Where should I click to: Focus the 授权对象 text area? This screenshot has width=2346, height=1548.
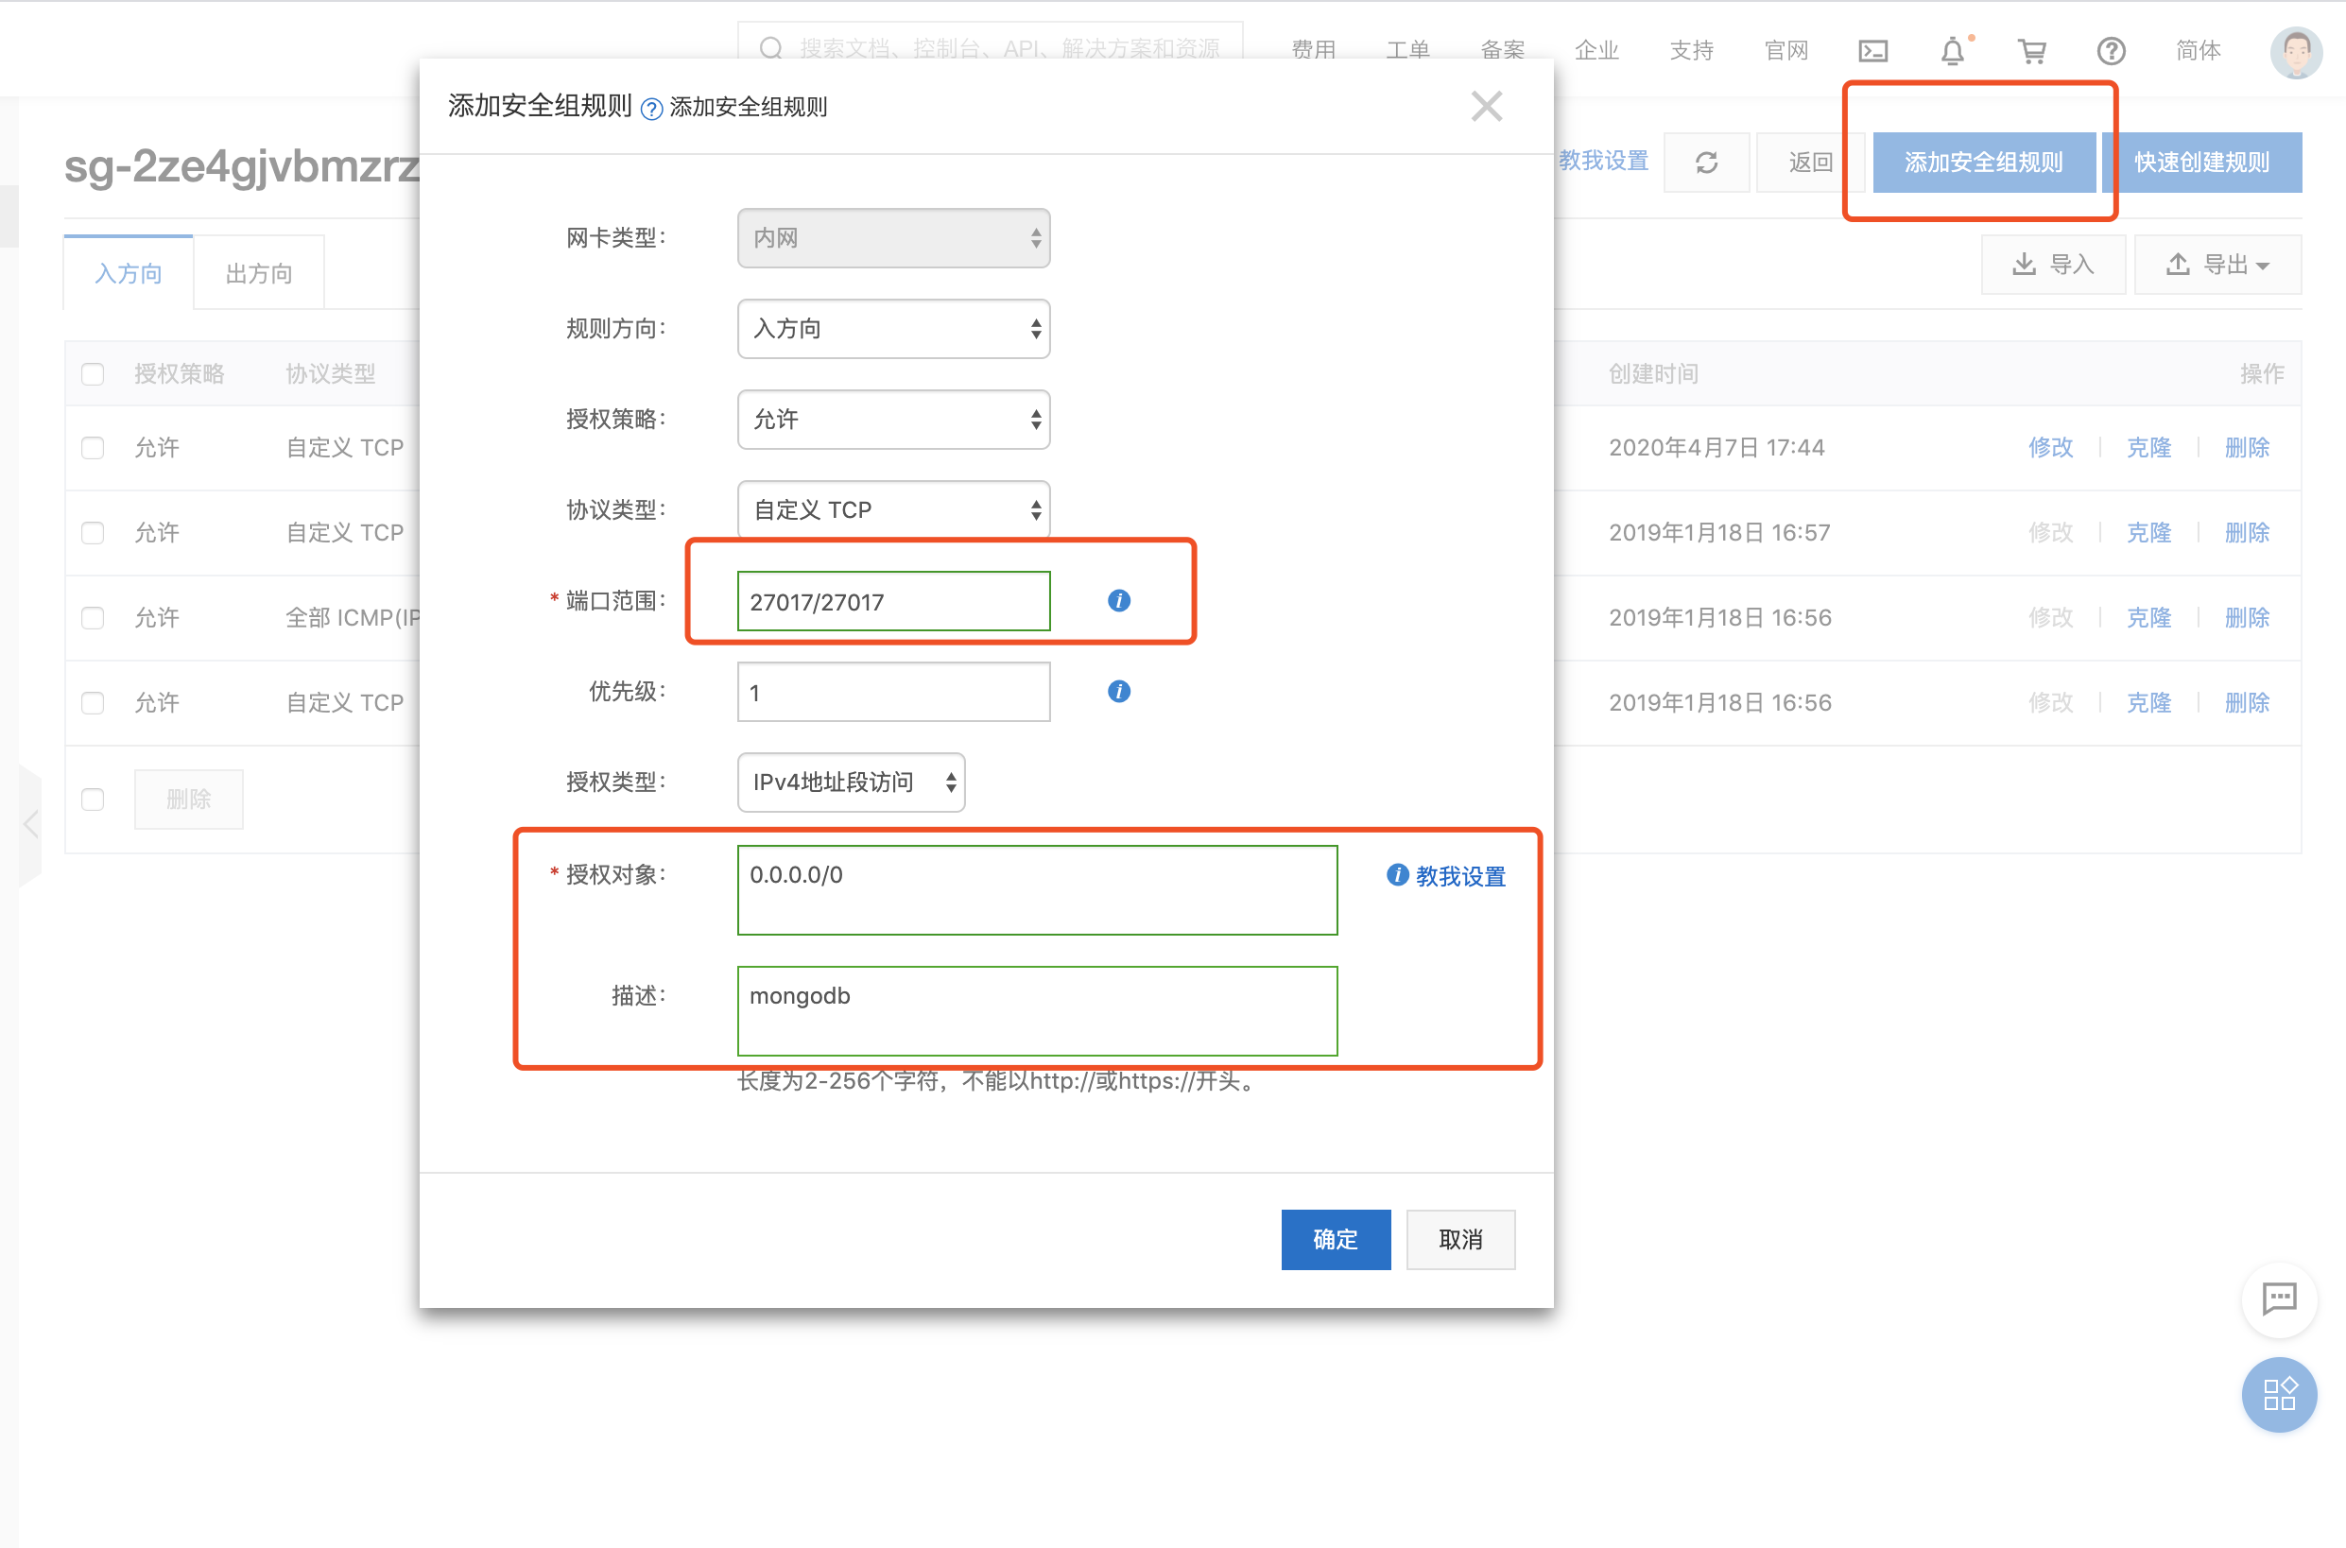(1037, 889)
